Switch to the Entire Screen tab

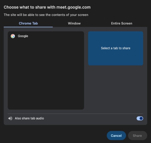click(x=122, y=23)
